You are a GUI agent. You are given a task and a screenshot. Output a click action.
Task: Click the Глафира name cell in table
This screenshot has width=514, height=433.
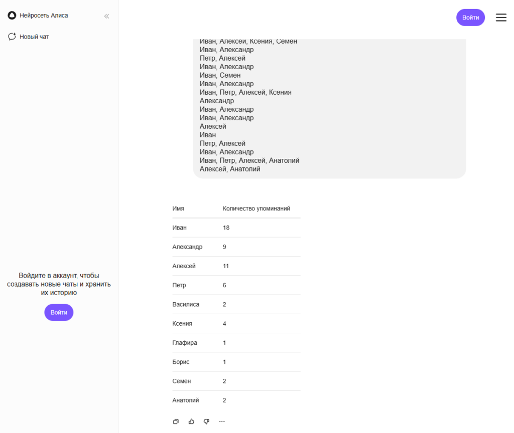pyautogui.click(x=185, y=343)
